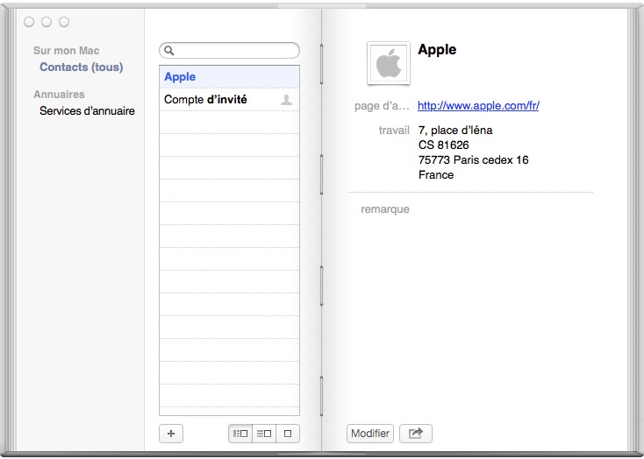Click the Annuaires section heading

coord(59,95)
